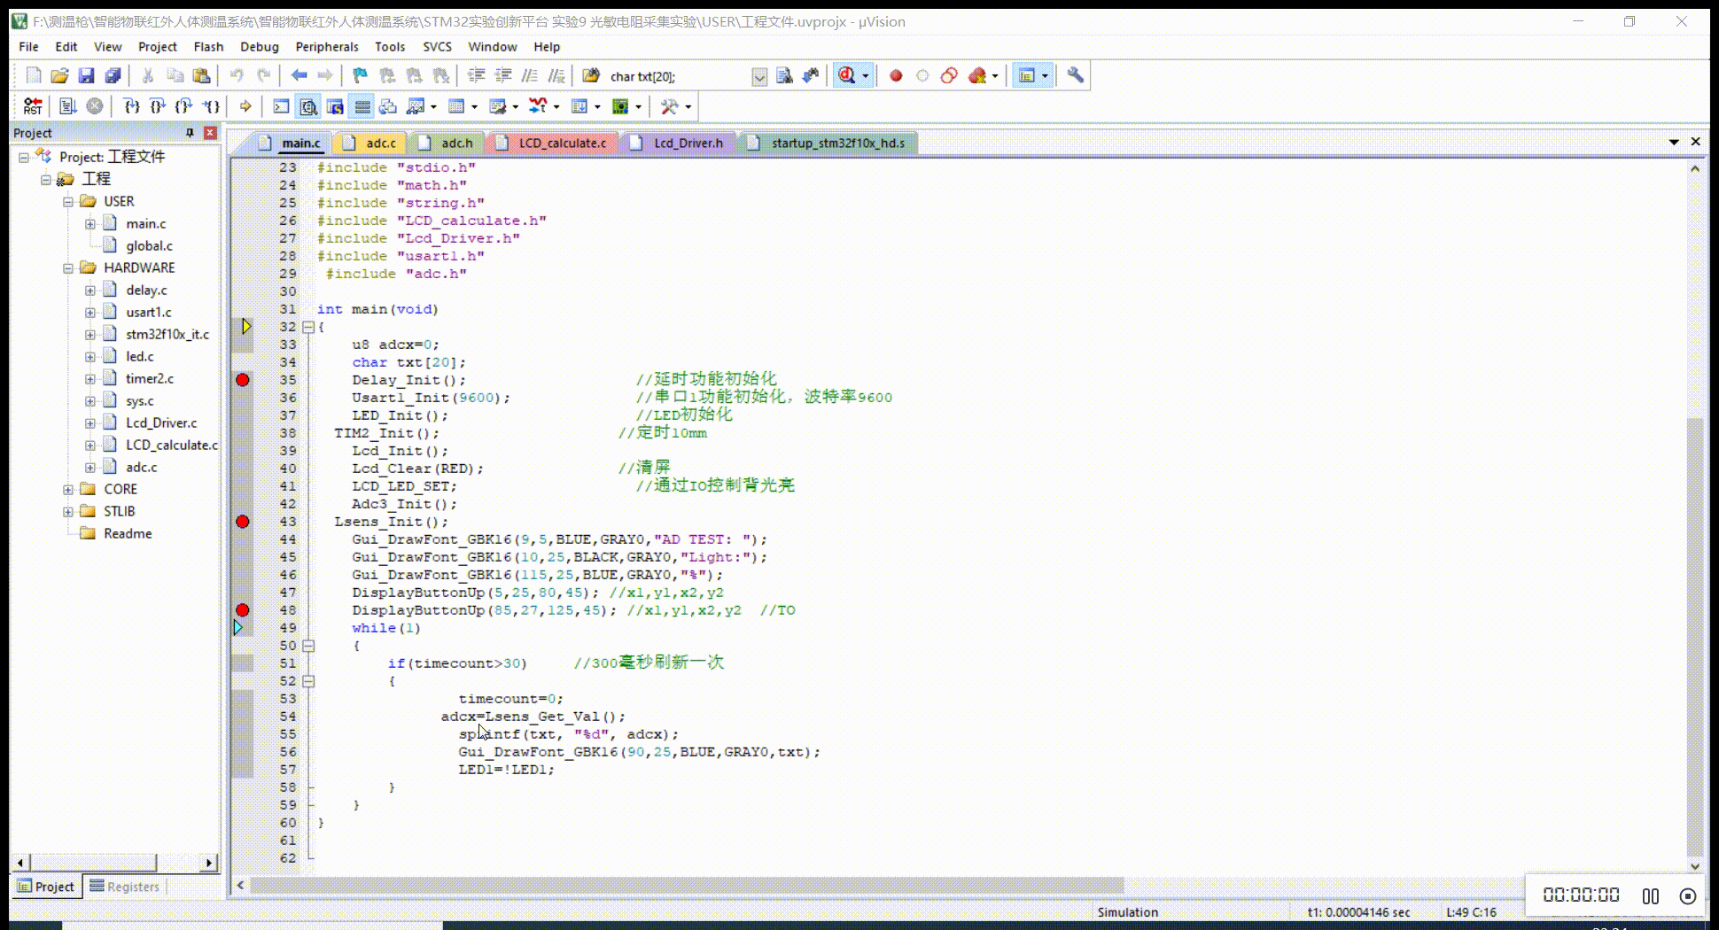Image resolution: width=1719 pixels, height=930 pixels.
Task: Click the Project panel horizontal scrollbar thumb
Action: tap(94, 863)
